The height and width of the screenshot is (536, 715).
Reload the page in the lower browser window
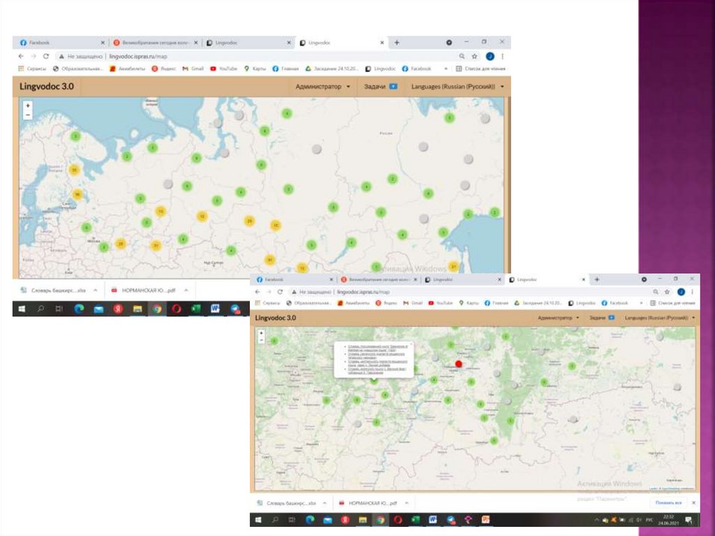280,291
